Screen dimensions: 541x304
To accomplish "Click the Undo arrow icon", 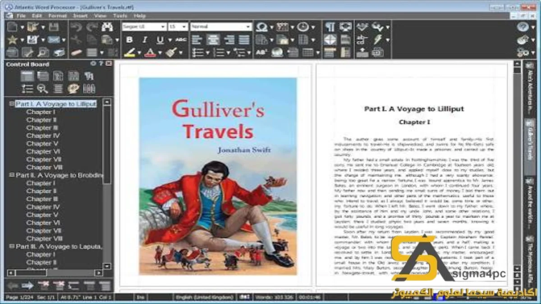I will coord(77,27).
